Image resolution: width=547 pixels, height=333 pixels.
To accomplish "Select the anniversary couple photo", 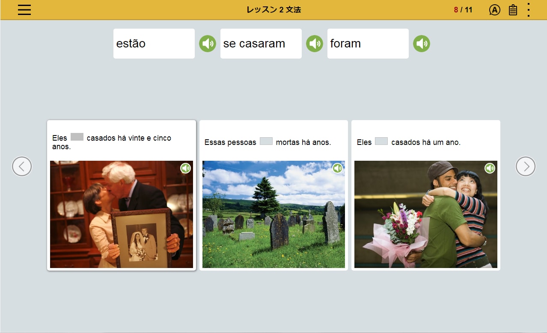I will click(x=122, y=214).
